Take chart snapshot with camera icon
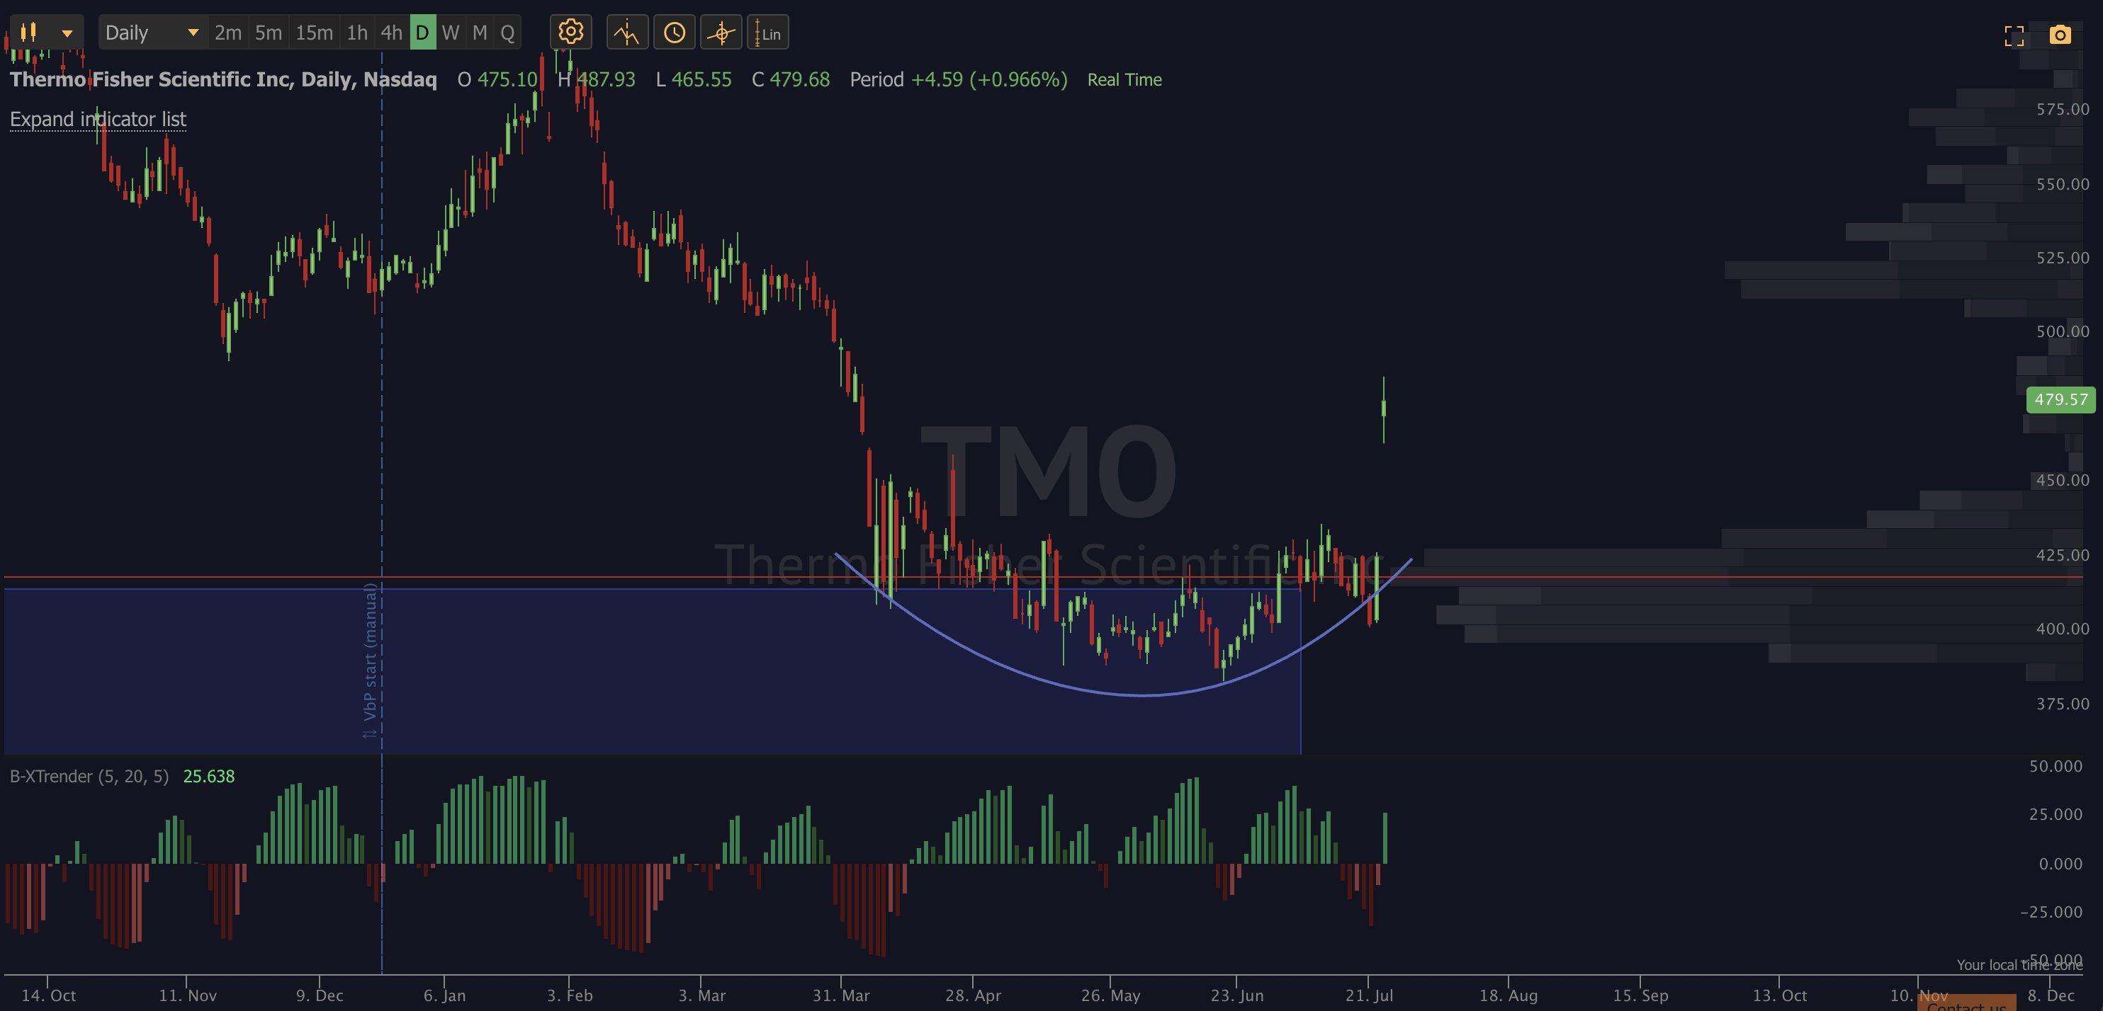 [x=2060, y=35]
